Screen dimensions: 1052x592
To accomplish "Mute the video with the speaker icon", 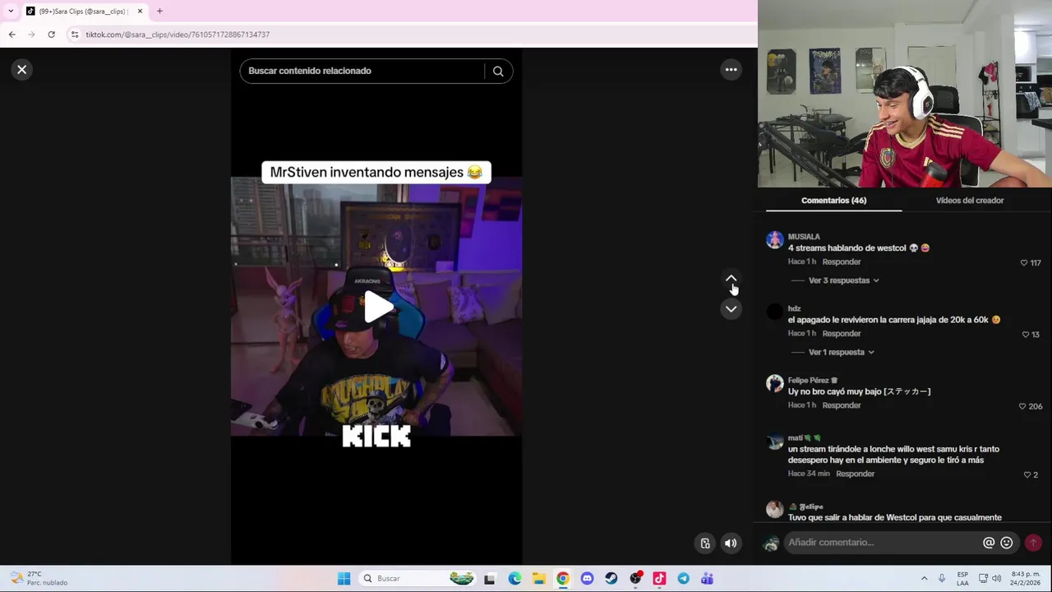I will click(x=731, y=543).
